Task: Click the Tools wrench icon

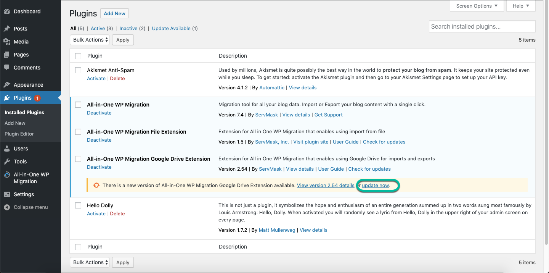Action: click(7, 162)
